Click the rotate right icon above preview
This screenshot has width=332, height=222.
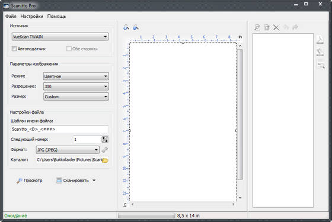(136, 27)
